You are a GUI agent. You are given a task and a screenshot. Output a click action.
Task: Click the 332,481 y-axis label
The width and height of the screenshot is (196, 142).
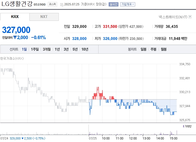tap(185, 78)
